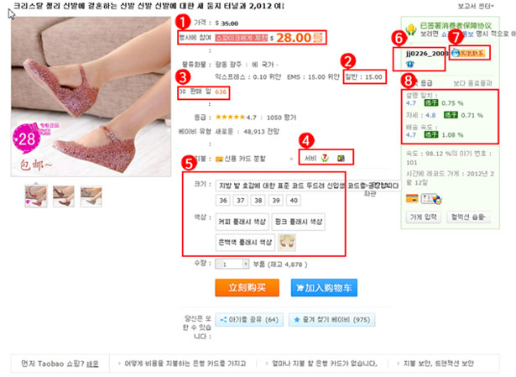Select shoe size 38
Screen dimensions: 516x377
point(258,200)
